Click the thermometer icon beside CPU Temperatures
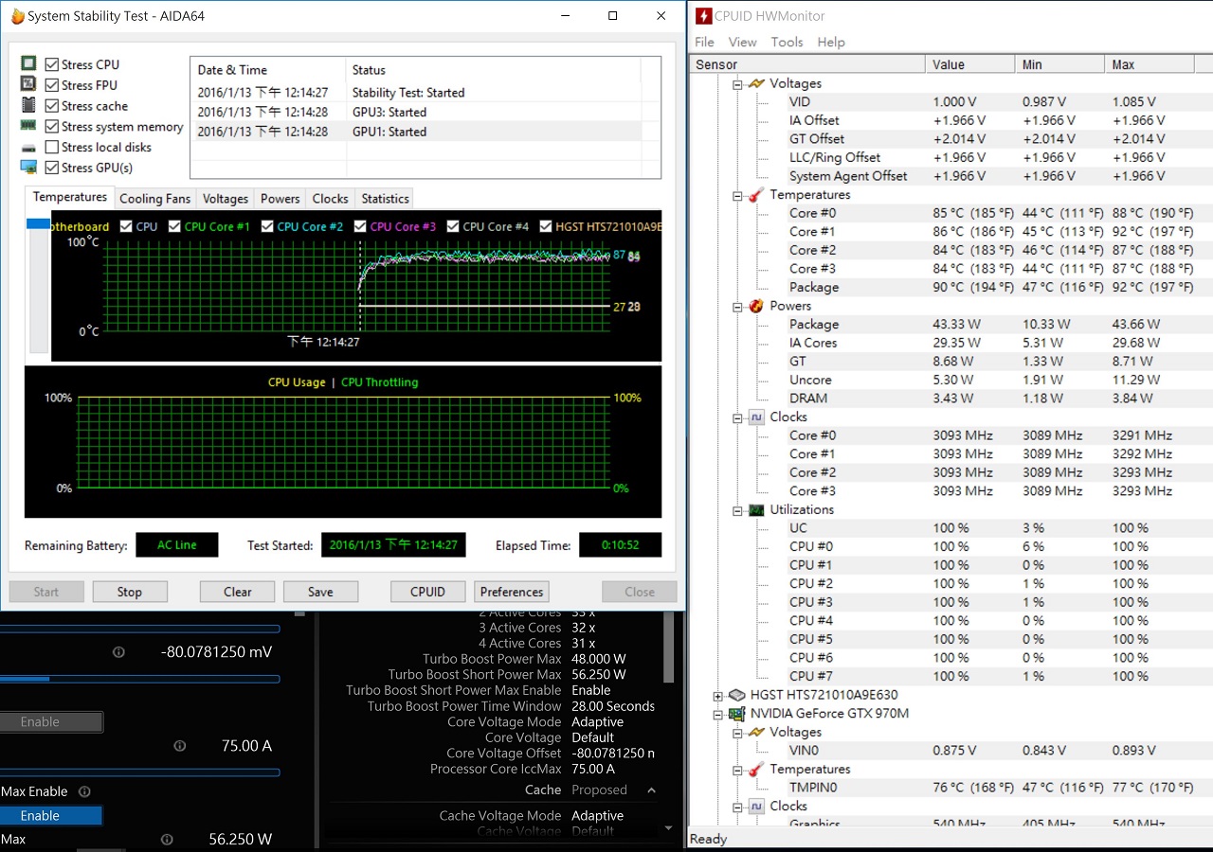Screen dimensions: 1213x852 755,195
